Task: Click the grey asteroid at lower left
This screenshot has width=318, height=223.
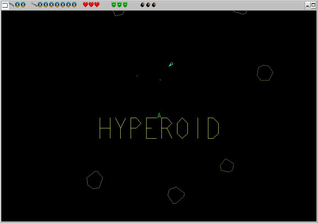Action: click(x=95, y=180)
